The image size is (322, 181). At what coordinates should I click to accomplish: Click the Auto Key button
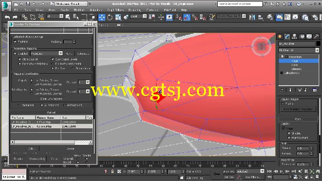pyautogui.click(x=229, y=171)
